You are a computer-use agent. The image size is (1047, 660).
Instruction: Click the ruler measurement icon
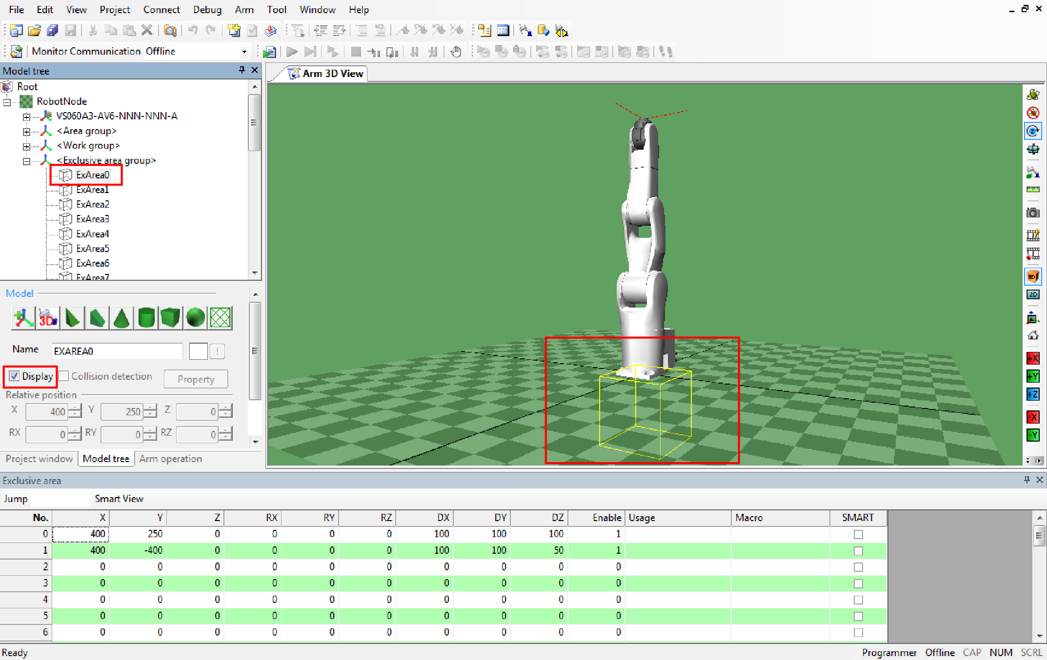(x=1032, y=190)
